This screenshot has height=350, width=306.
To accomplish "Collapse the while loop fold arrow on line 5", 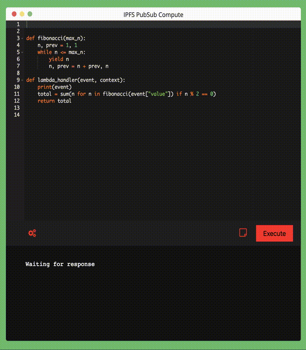I will [x=22, y=52].
